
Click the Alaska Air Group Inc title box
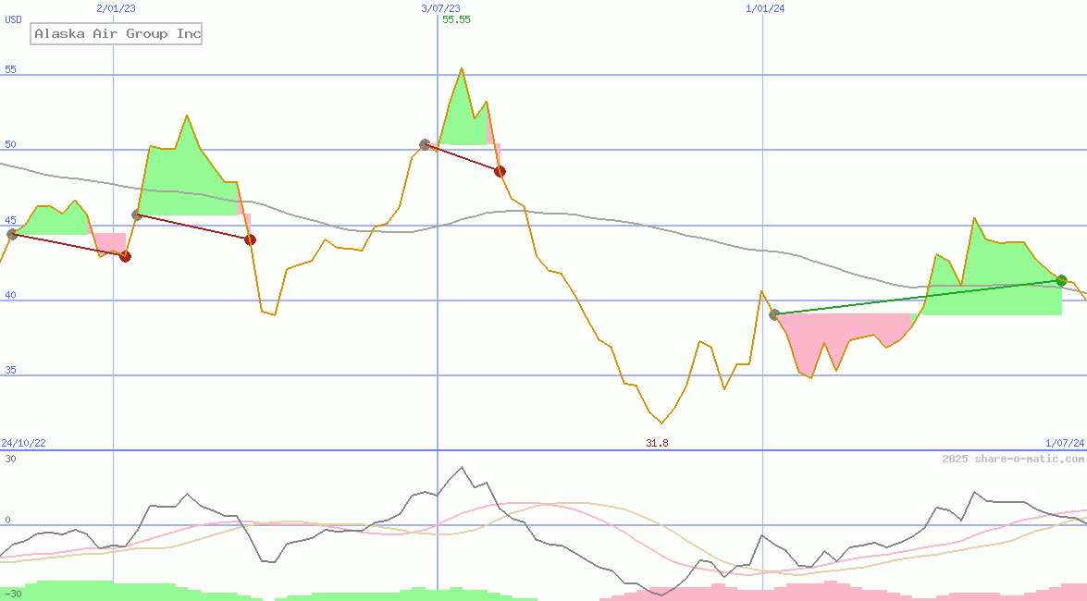pos(117,34)
